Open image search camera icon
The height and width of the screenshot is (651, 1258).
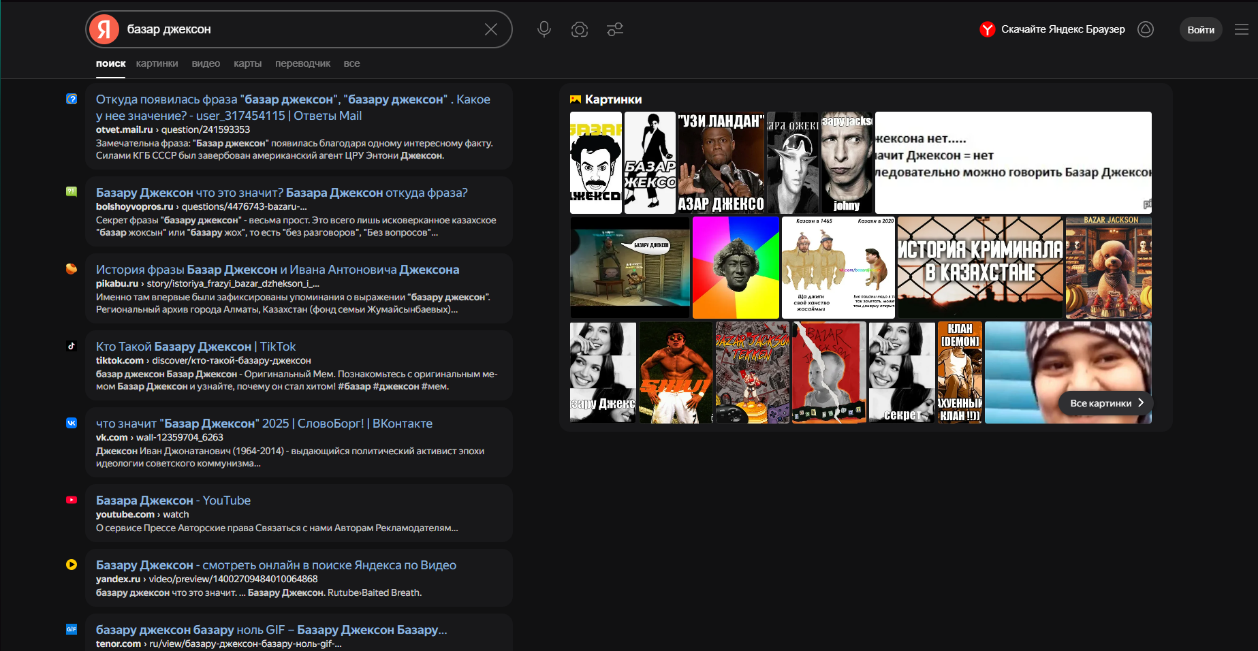coord(579,29)
